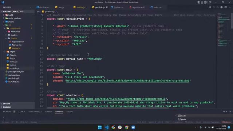Expand the pages folder
The height and width of the screenshot is (131, 233).
coord(17,52)
